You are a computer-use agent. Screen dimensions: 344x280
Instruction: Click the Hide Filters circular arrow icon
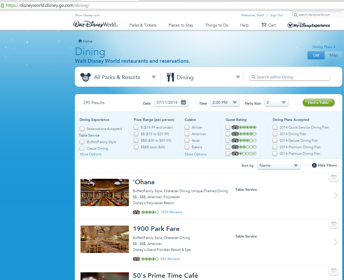point(314,165)
